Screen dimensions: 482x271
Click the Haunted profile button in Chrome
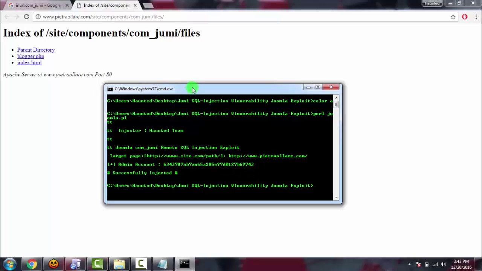click(x=432, y=3)
